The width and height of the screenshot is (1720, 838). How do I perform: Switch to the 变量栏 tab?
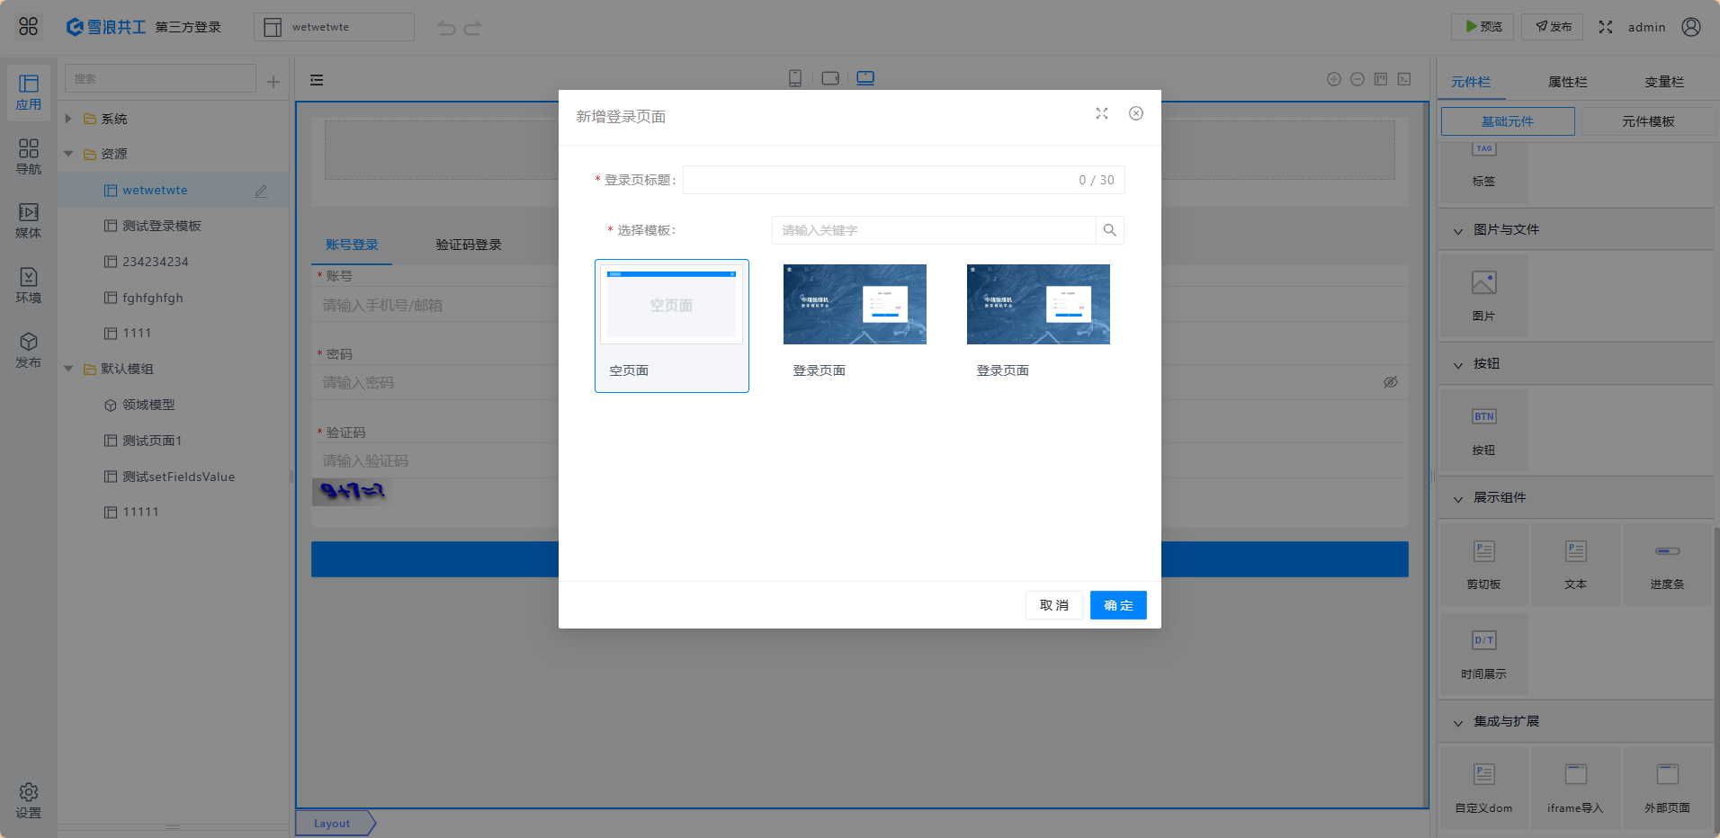tap(1665, 82)
